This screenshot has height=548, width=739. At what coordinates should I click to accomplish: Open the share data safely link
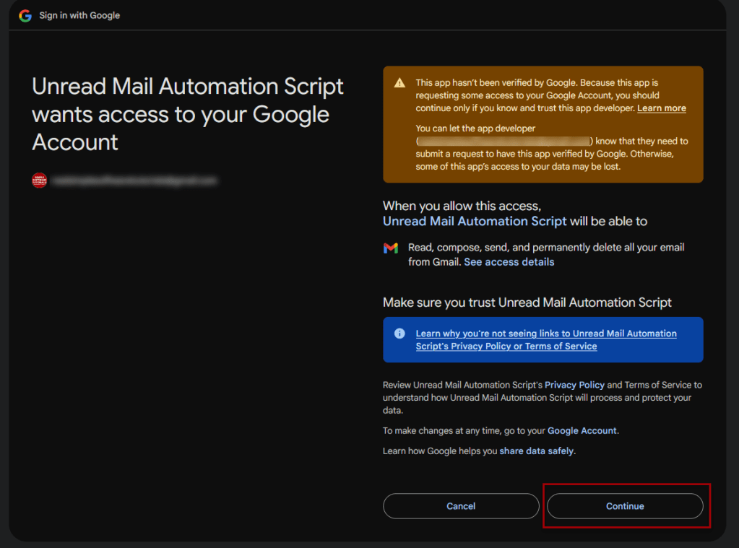click(536, 451)
